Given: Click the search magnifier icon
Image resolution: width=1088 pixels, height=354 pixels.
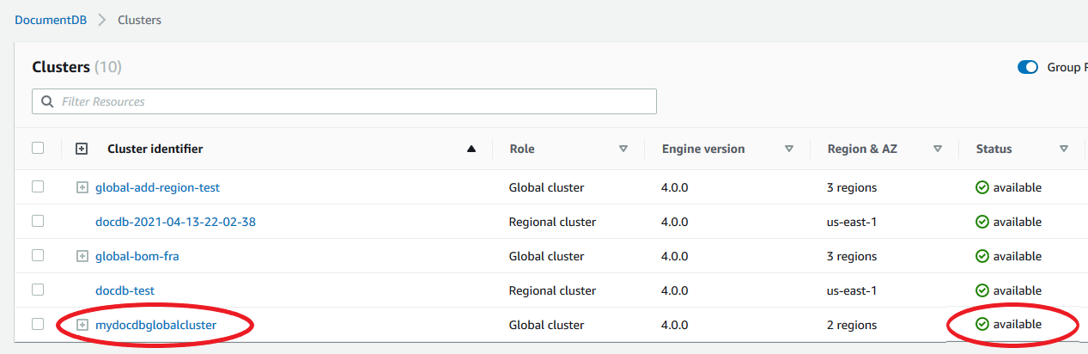Looking at the screenshot, I should (x=46, y=101).
